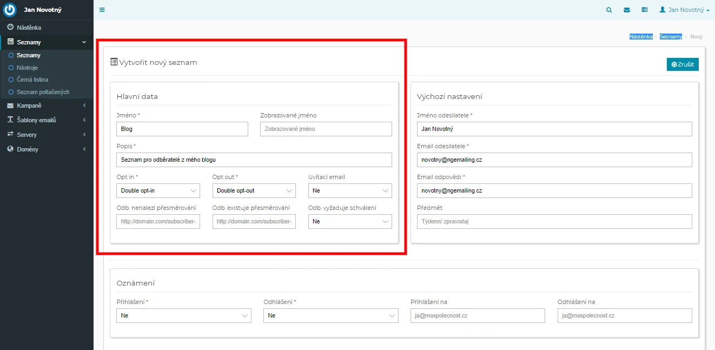Click the Seznamy breadcrumb link

[671, 37]
